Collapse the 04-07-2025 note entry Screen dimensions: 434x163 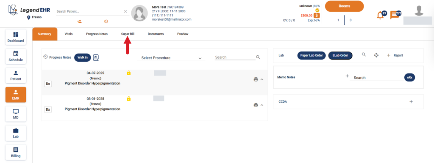[x=262, y=79]
